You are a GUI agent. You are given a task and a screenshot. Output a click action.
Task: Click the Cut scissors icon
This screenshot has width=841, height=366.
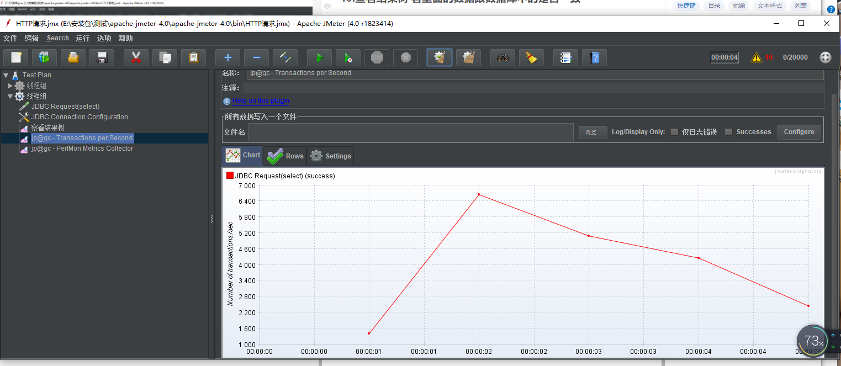[x=136, y=57]
